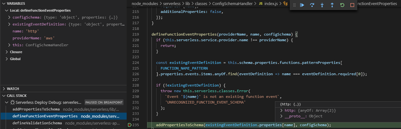
Task: Click the breakpoint marker on line 235
Action: (129, 125)
